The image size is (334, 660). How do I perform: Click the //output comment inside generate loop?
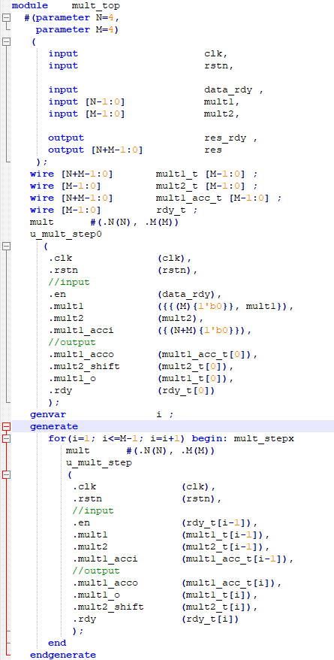tap(96, 571)
